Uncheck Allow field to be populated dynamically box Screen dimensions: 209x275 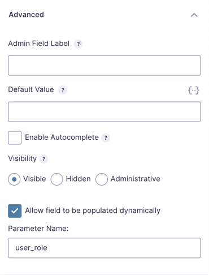[x=15, y=211]
